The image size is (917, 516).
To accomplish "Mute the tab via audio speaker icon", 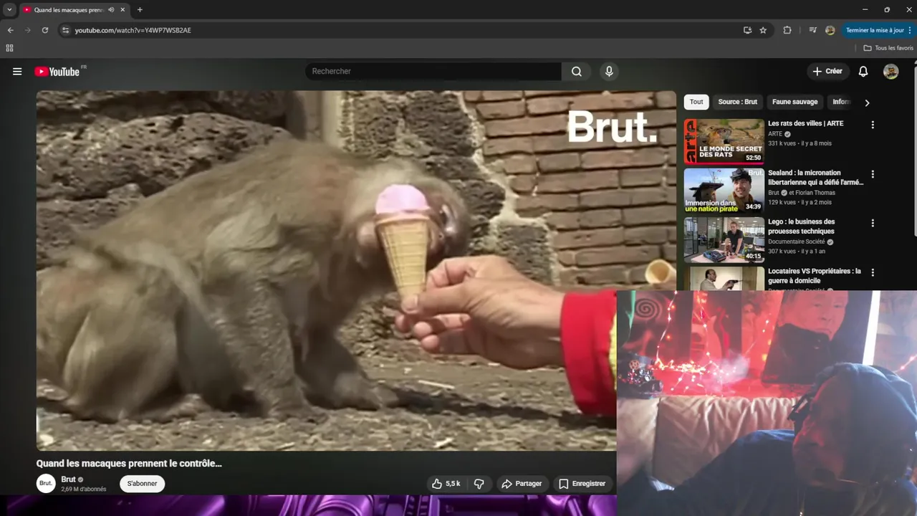I will (111, 10).
